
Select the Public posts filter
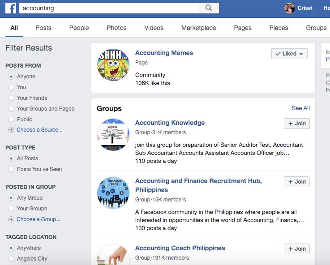point(11,120)
